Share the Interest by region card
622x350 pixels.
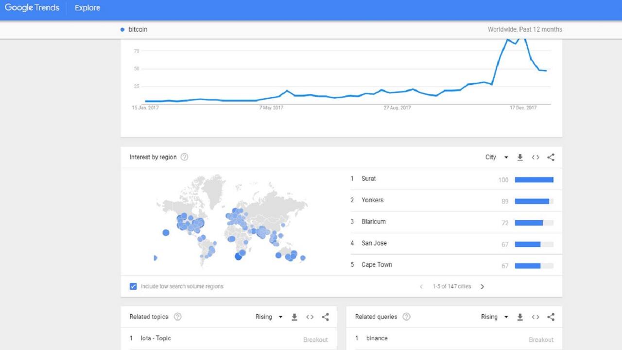tap(551, 157)
